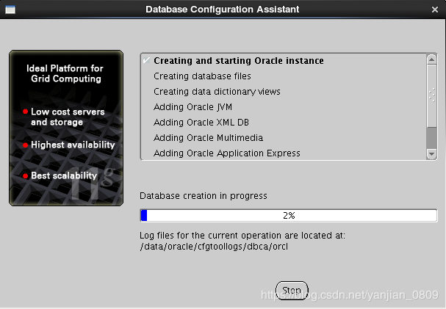446x309 pixels.
Task: Click 'Low cost servers and storage' banner text
Action: [x=68, y=117]
